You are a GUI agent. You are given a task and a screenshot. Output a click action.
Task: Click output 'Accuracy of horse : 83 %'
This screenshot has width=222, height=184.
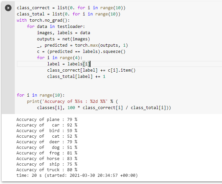click(47, 159)
